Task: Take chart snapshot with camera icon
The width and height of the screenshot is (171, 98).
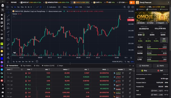Action: coord(133,7)
